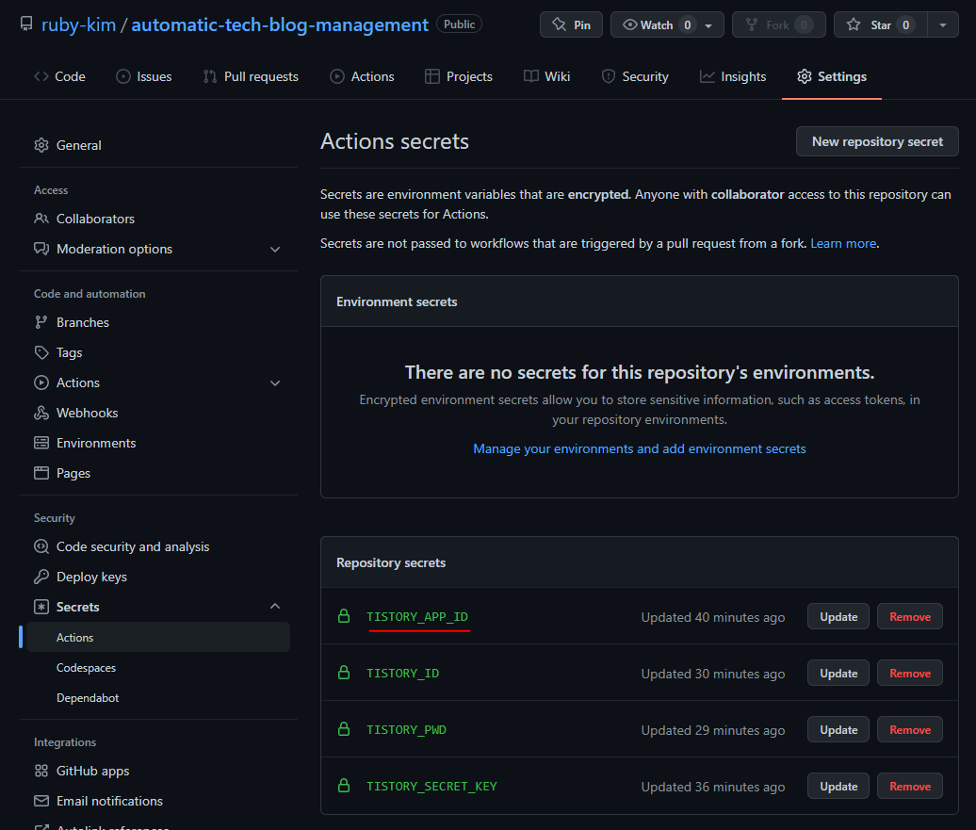Select the Settings tab
976x830 pixels.
click(x=832, y=76)
